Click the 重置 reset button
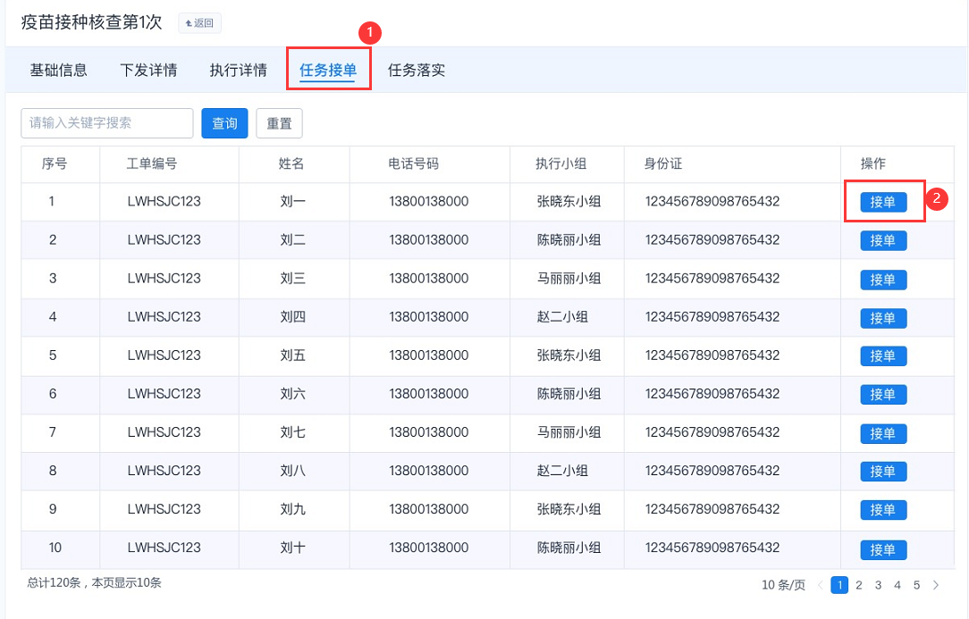 [279, 123]
